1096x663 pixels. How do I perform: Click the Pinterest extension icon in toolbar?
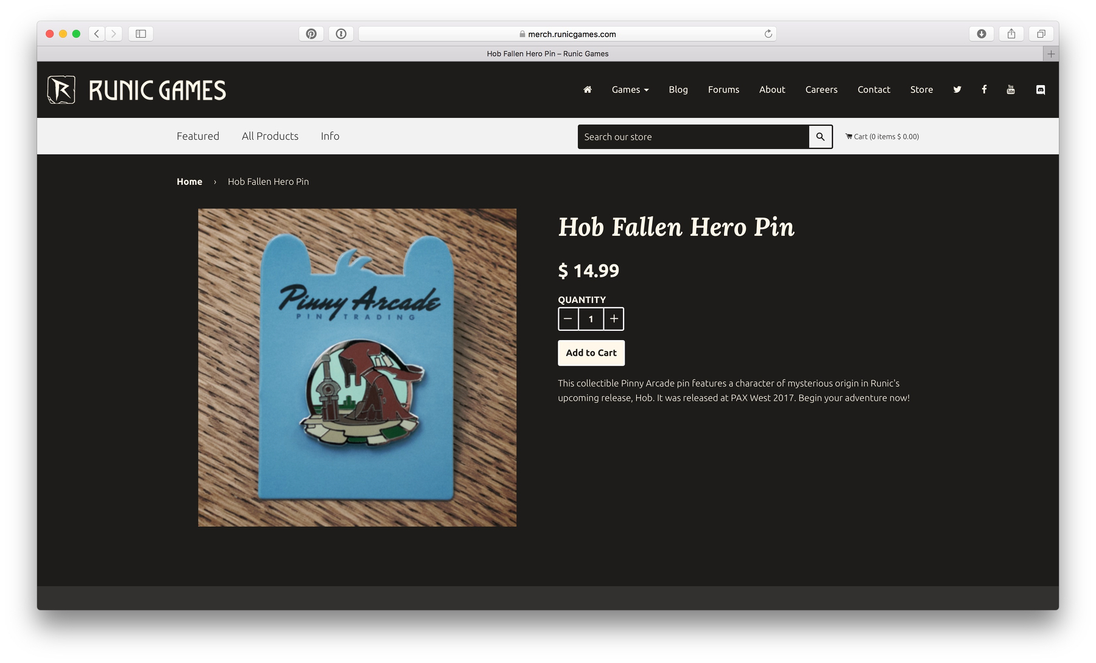(311, 34)
